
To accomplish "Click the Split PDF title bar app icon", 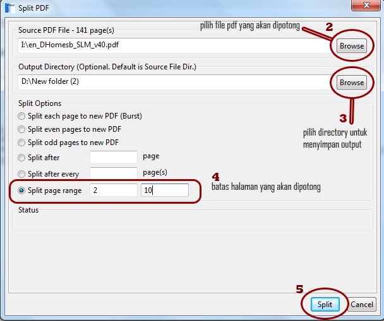I will (x=10, y=8).
